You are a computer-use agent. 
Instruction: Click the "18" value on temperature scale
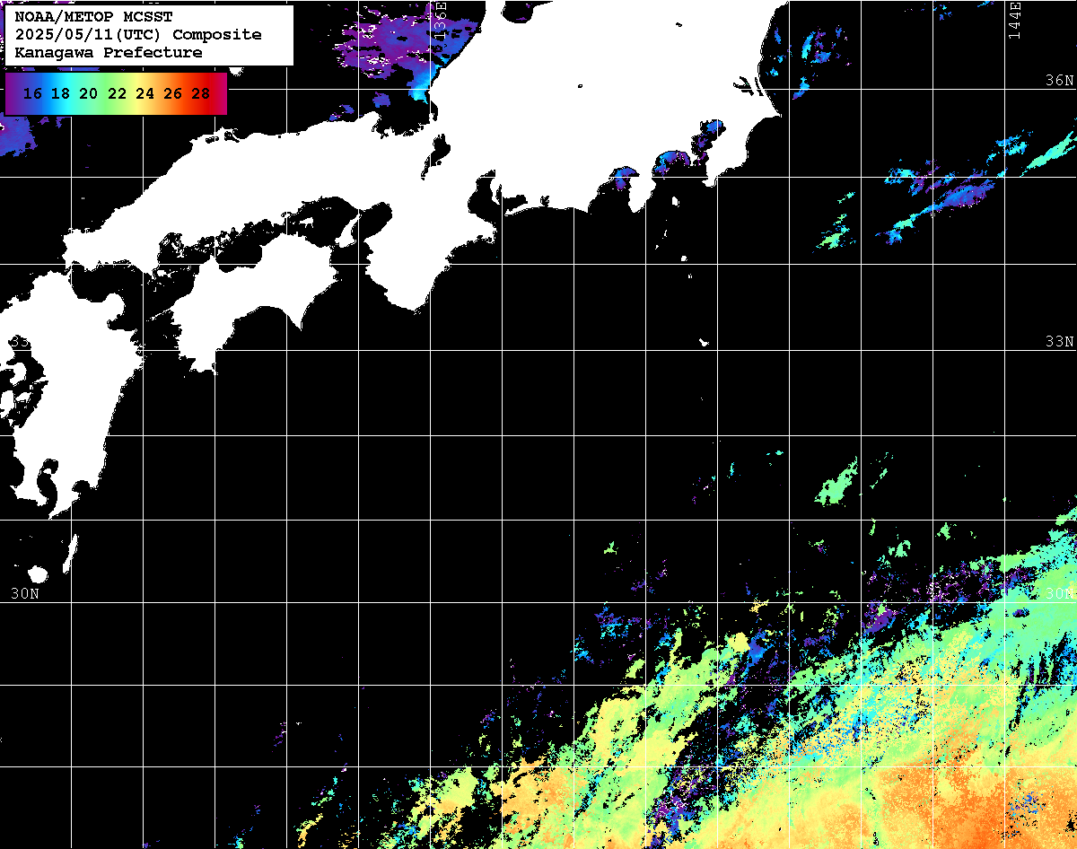(61, 93)
